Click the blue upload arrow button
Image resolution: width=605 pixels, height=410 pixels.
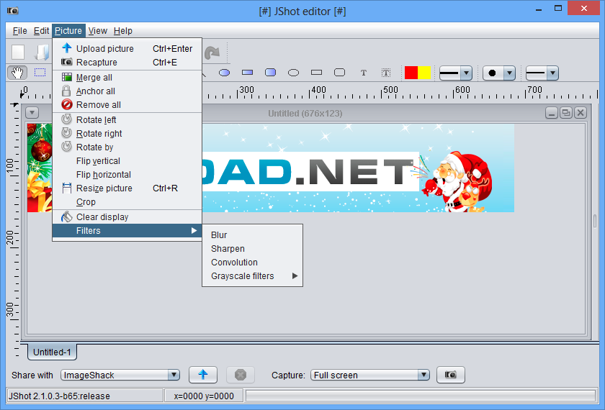203,375
